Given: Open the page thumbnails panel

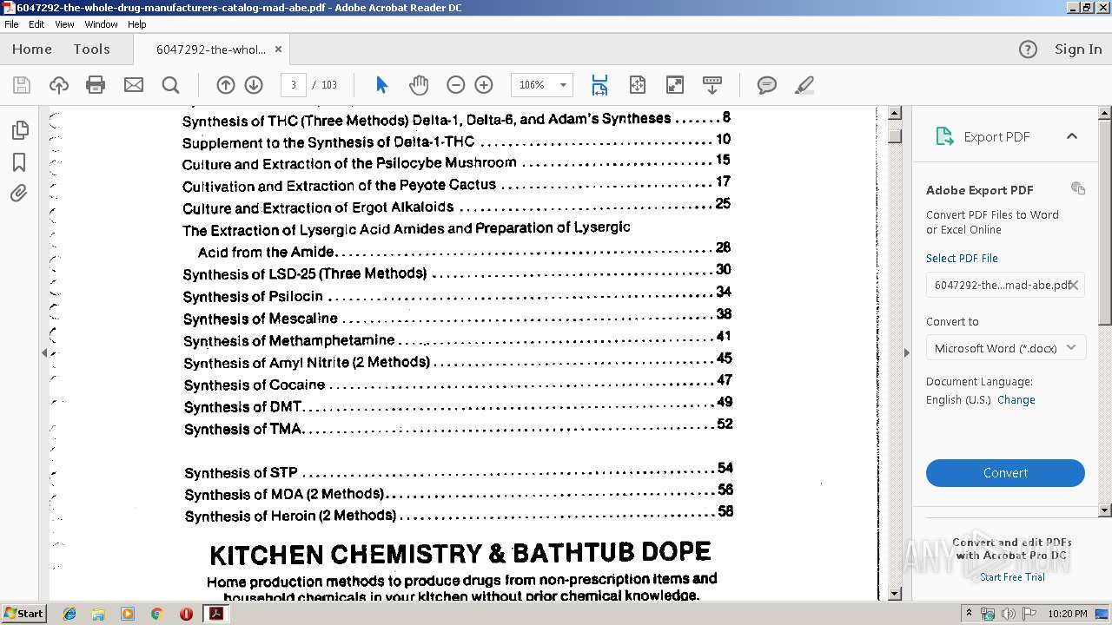Looking at the screenshot, I should 19,130.
